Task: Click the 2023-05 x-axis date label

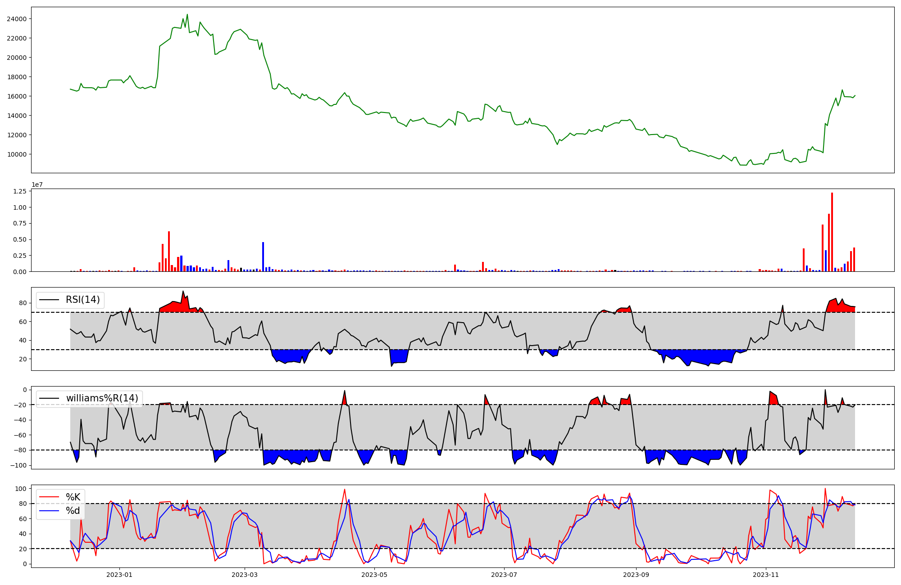Action: (374, 575)
